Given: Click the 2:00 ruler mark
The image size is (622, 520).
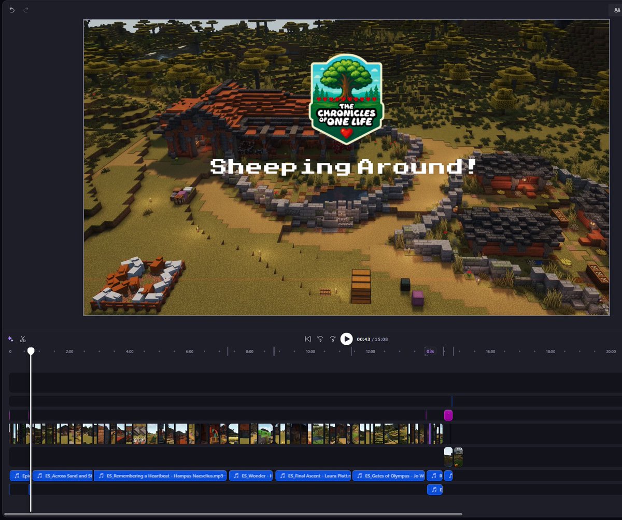Looking at the screenshot, I should tap(69, 352).
